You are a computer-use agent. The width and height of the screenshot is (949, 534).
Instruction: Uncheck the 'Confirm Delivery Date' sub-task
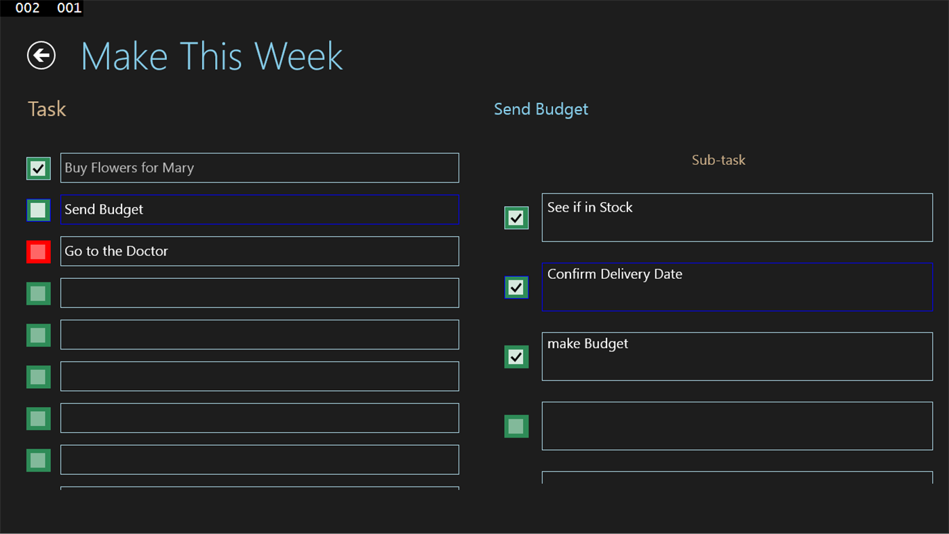tap(516, 286)
